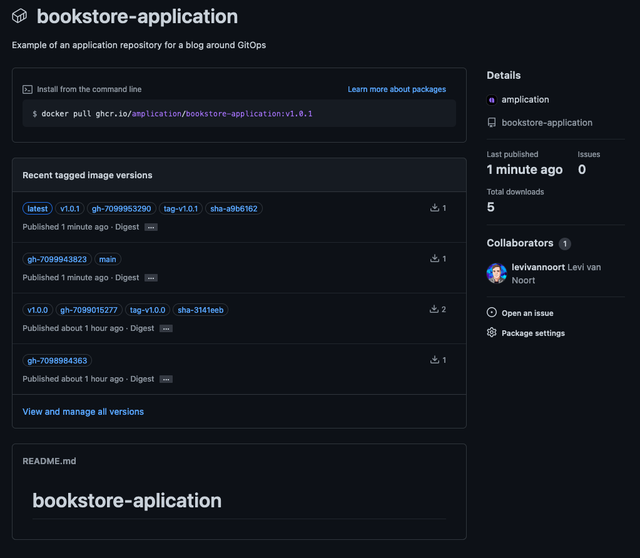Expand Digest for the main tagged version
The height and width of the screenshot is (558, 640).
click(x=151, y=278)
